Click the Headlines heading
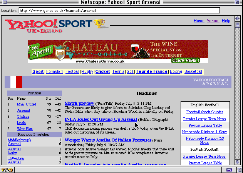Viewport: 243px width, 173px height. click(147, 93)
